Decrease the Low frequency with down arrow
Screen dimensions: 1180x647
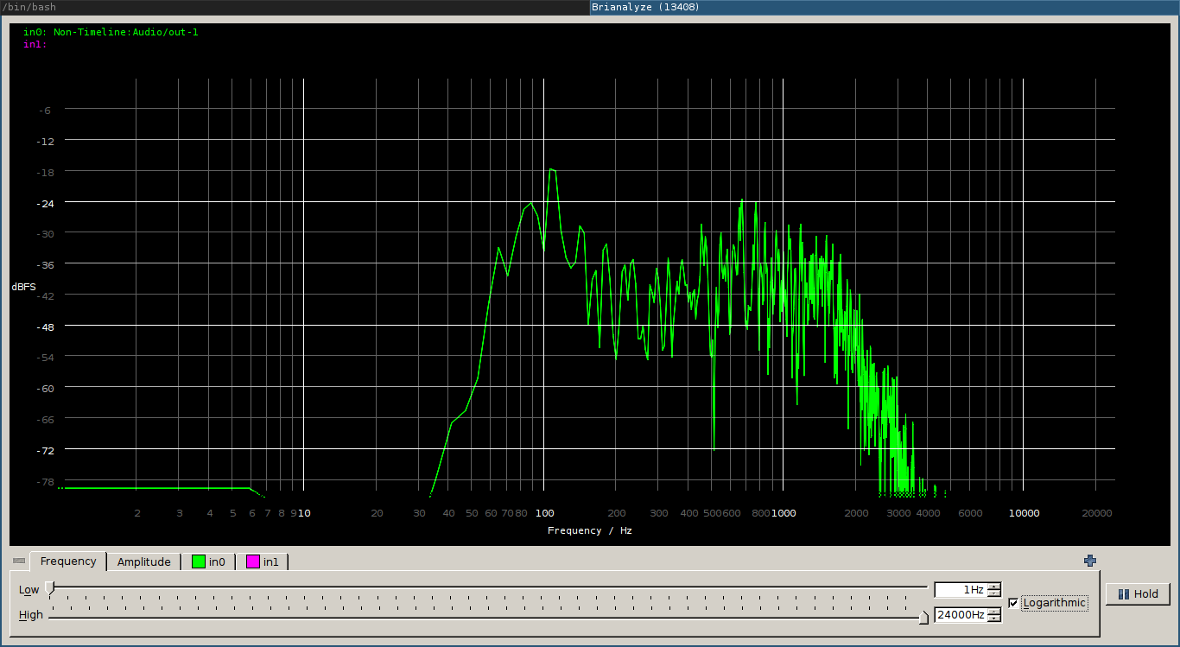point(994,593)
